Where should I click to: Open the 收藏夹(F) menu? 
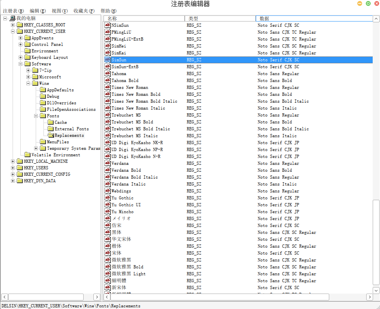coord(84,11)
